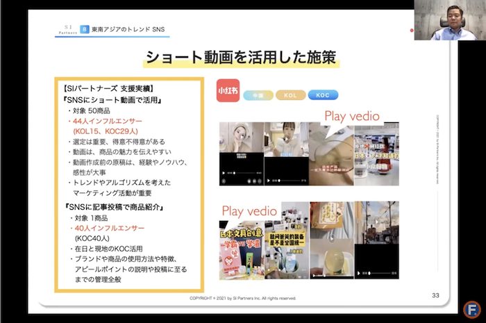Click the subheading 『SNSにショート動画で活用』
Screen dimensions: 486x323
(x=113, y=100)
